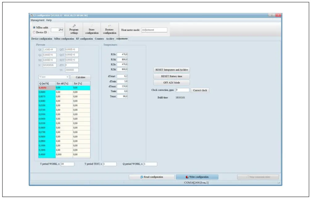Expand the Water medium dropdown

pos(53,77)
